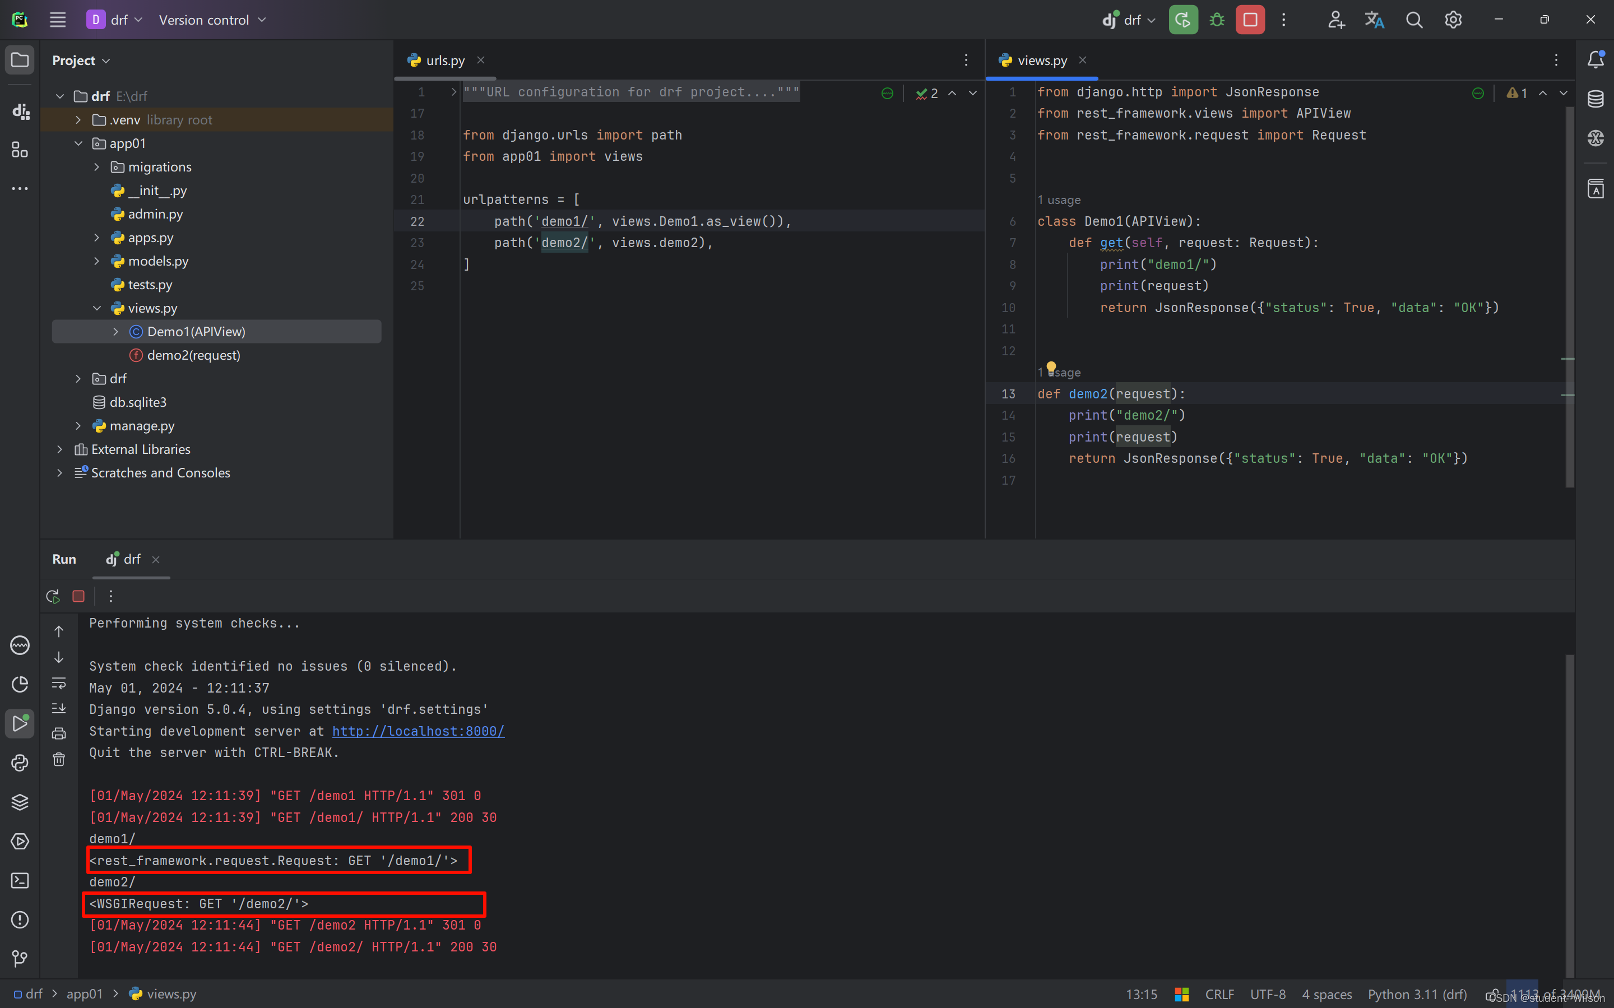Open the Project tool window folder icon

tap(20, 60)
